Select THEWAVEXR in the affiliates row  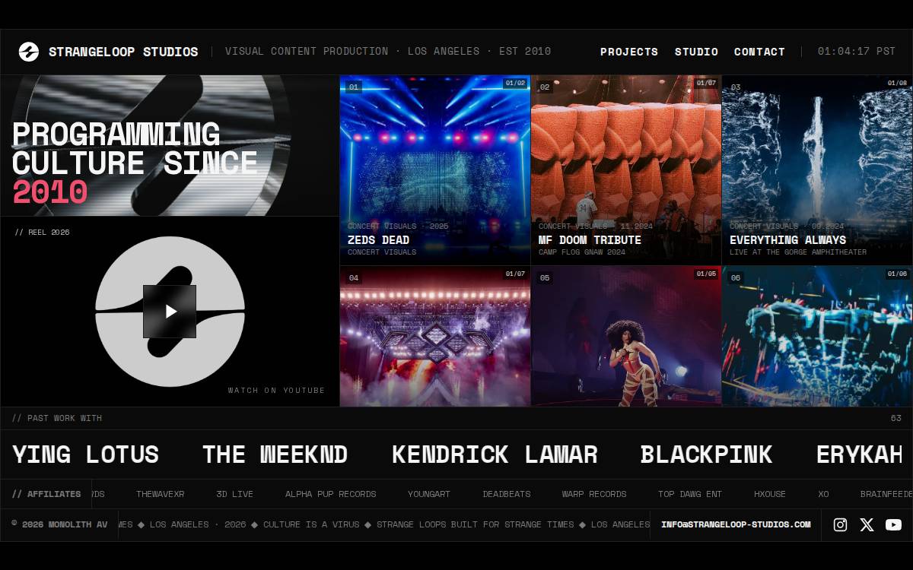click(161, 494)
